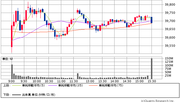
Task: Click the 15:30 time axis label
Action: [x=152, y=81]
